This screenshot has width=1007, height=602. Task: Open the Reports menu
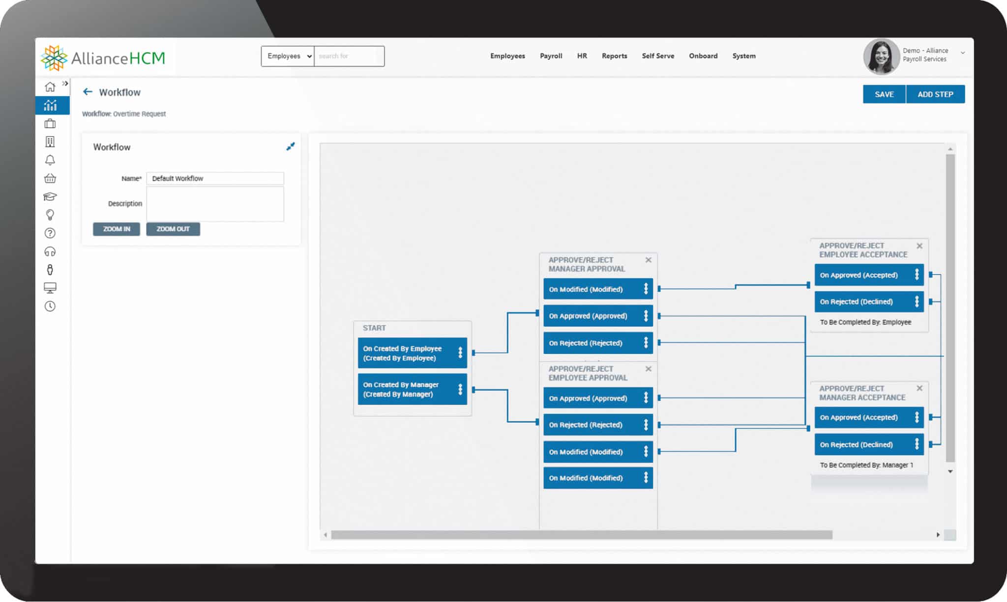point(614,56)
